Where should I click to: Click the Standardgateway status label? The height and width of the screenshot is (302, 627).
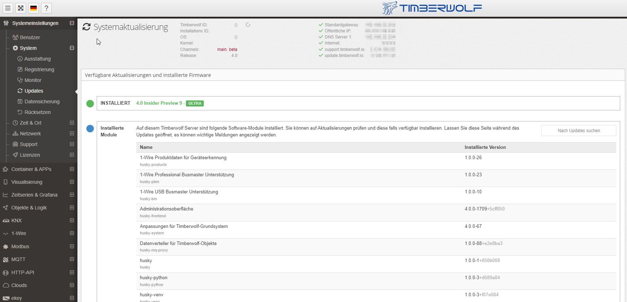pyautogui.click(x=342, y=25)
